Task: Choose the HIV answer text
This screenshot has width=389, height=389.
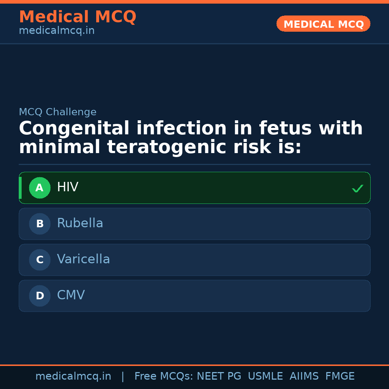Action: [x=68, y=187]
